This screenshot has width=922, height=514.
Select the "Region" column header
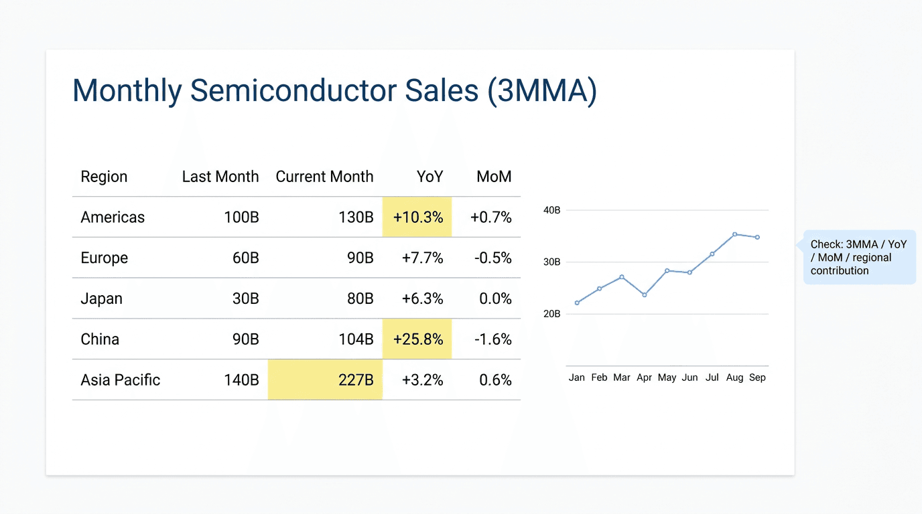click(104, 177)
